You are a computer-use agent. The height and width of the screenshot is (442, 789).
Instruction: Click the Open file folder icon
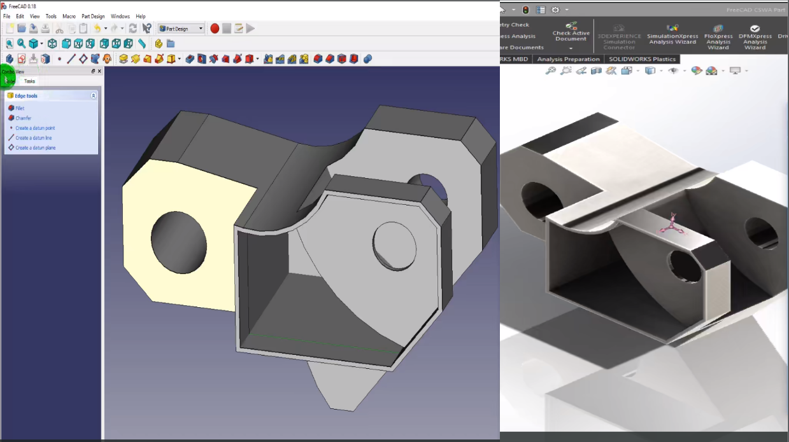pyautogui.click(x=22, y=29)
